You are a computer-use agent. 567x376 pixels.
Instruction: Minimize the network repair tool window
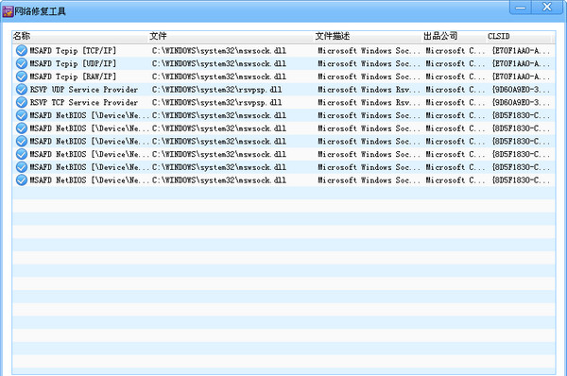point(521,8)
